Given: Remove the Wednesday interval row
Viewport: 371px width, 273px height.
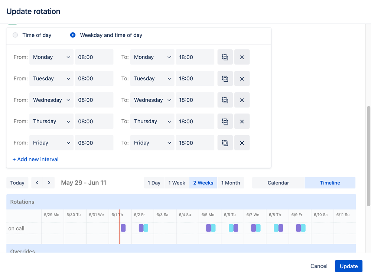Looking at the screenshot, I should click(x=242, y=100).
